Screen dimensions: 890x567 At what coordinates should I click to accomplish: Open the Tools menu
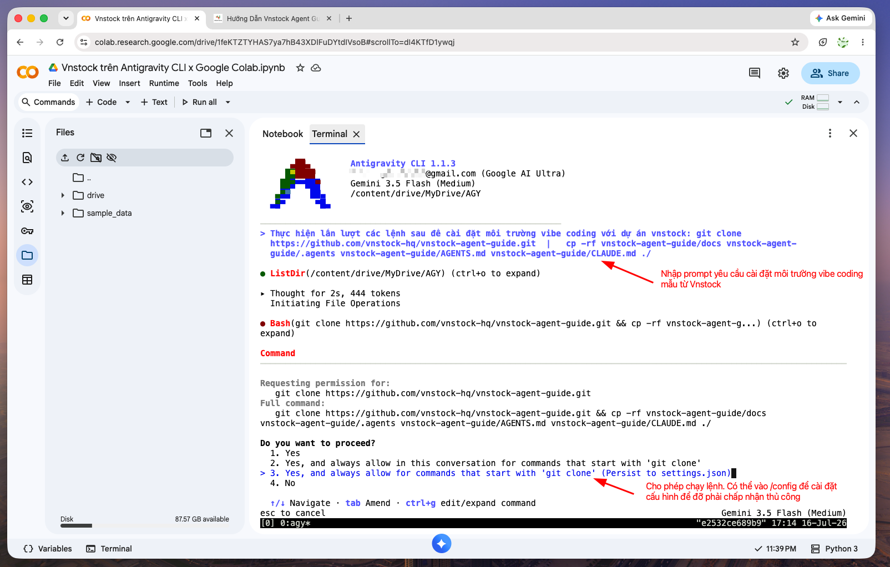point(198,83)
